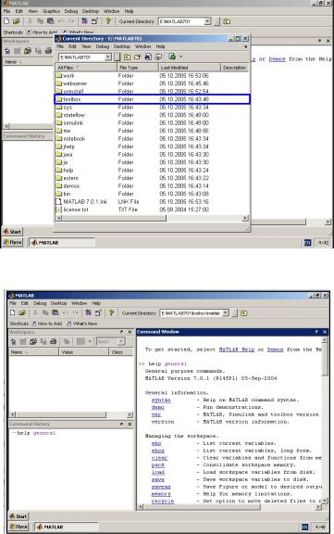Image resolution: width=334 pixels, height=534 pixels.
Task: Open the plot type dropdown arrow in Workspace toolbar
Action: click(90, 341)
